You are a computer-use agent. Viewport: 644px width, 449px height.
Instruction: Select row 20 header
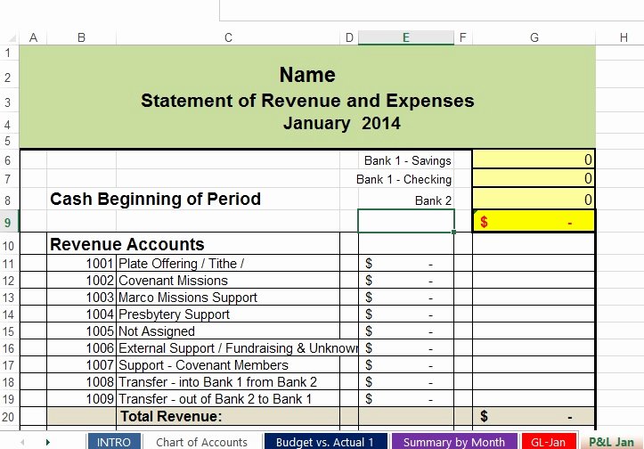click(x=8, y=417)
